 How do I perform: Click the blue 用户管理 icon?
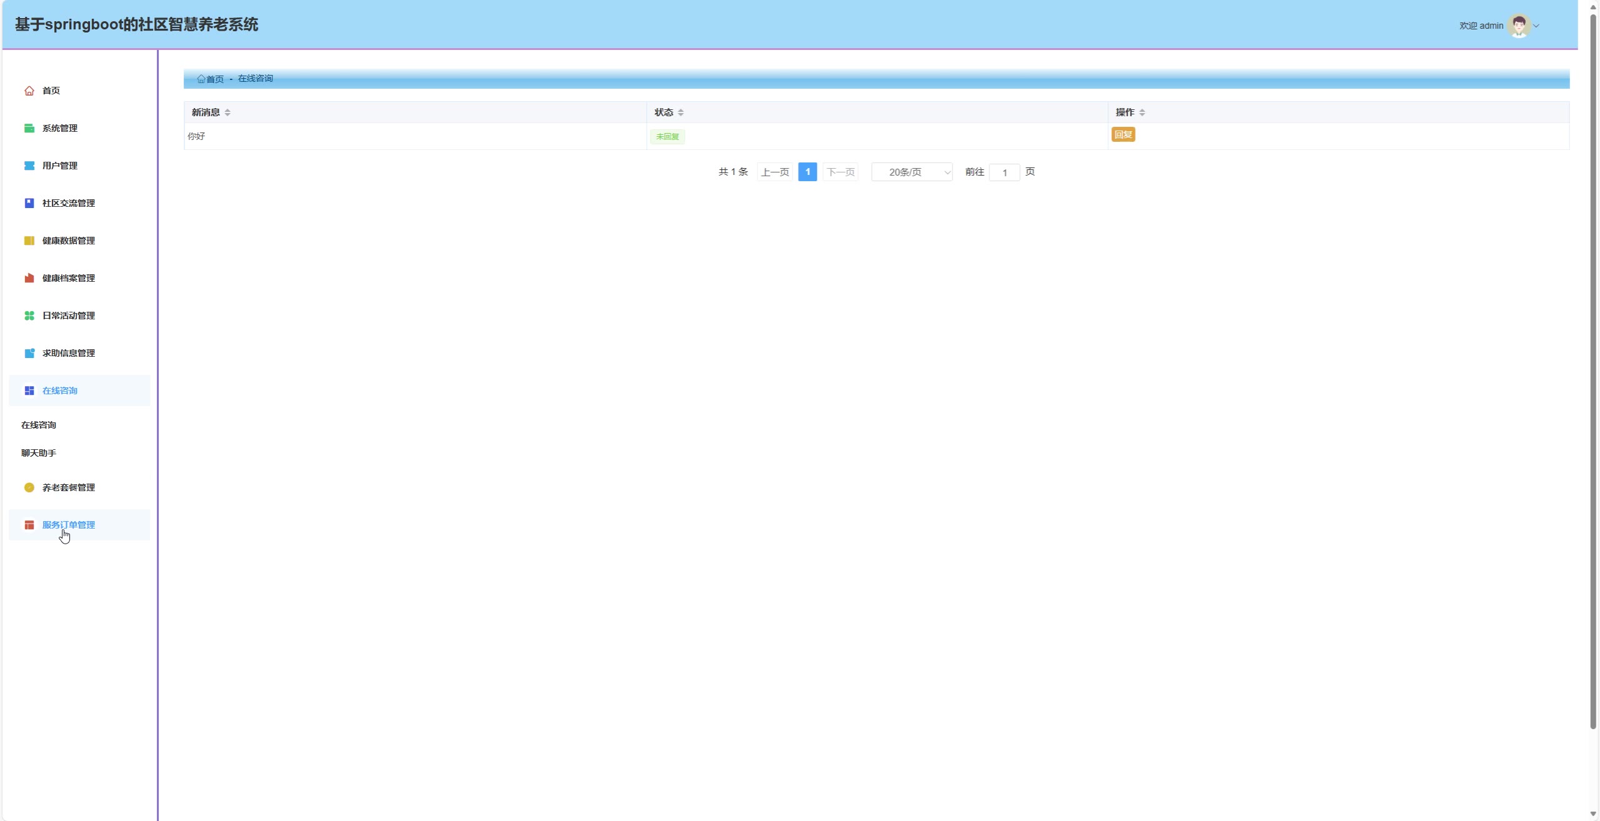tap(29, 166)
